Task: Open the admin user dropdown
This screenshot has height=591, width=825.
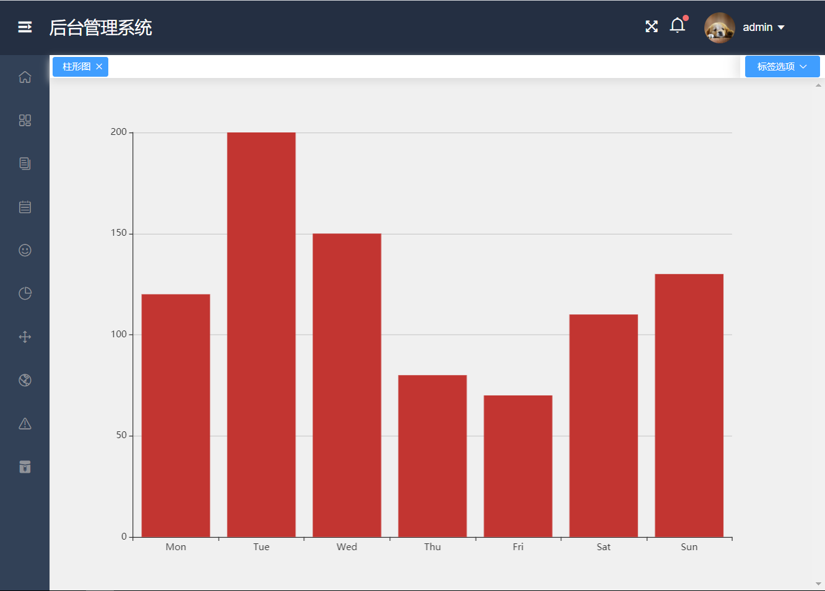Action: pos(764,27)
